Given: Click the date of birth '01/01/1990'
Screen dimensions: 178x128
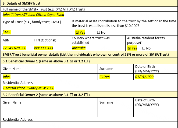Looking at the screenshot, I should [x=144, y=77].
